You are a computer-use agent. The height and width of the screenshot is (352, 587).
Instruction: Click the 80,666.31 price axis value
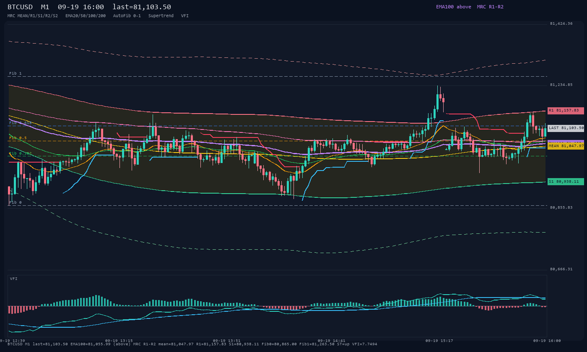click(561, 269)
